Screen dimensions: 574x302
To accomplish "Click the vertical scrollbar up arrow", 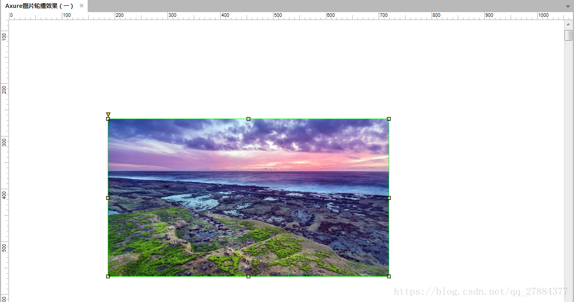I will pos(568,24).
